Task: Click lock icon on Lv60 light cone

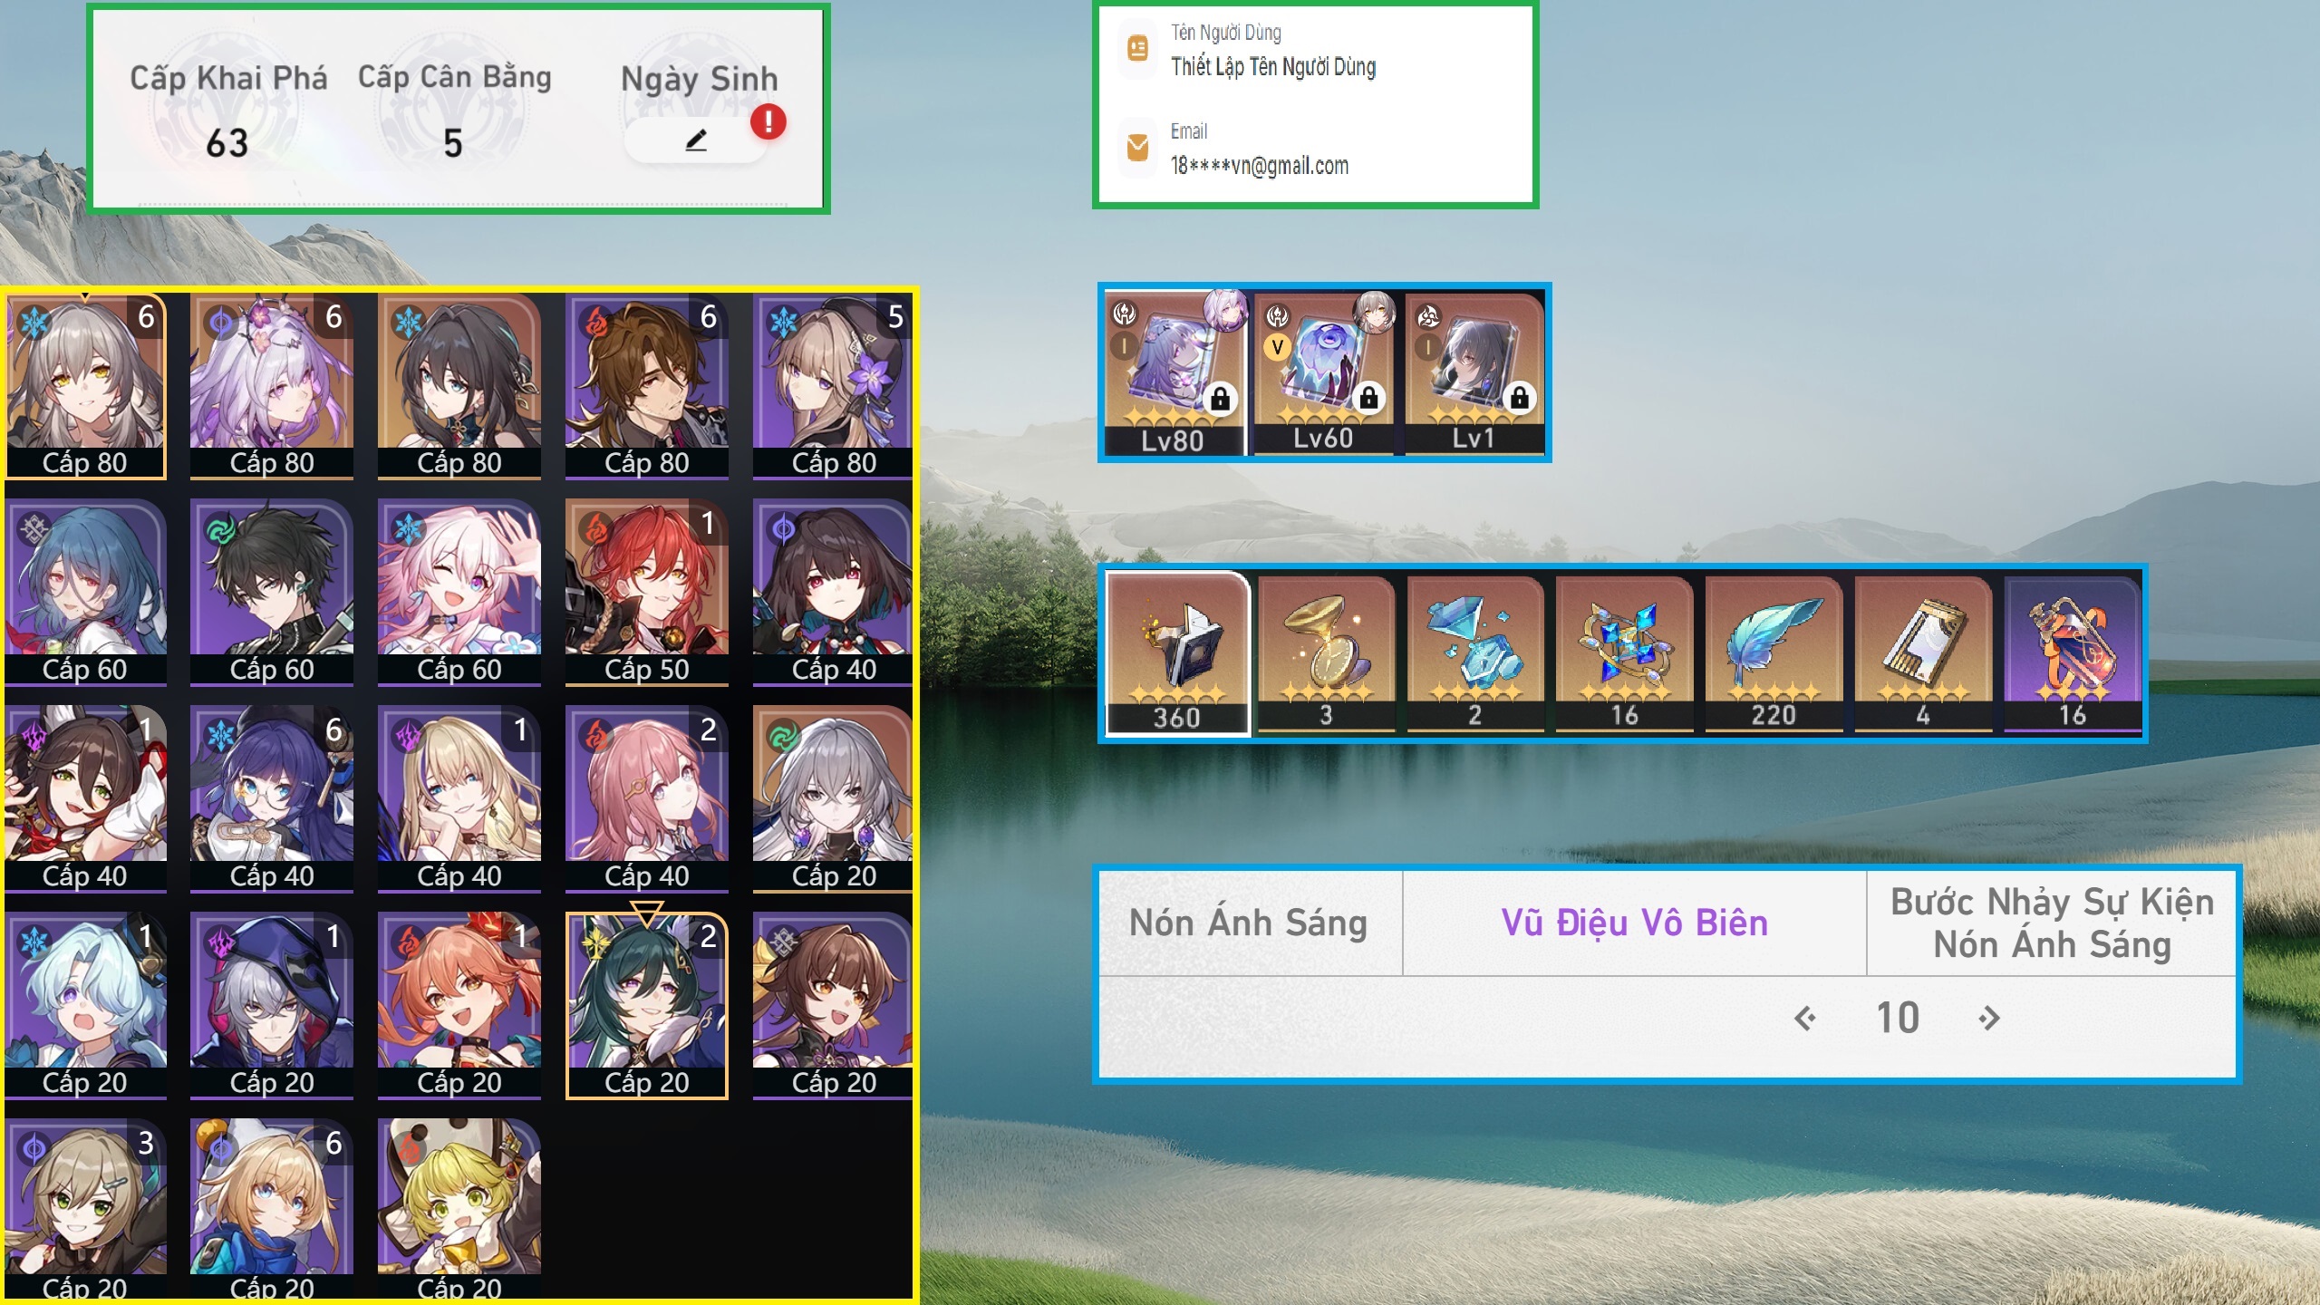Action: (x=1368, y=397)
